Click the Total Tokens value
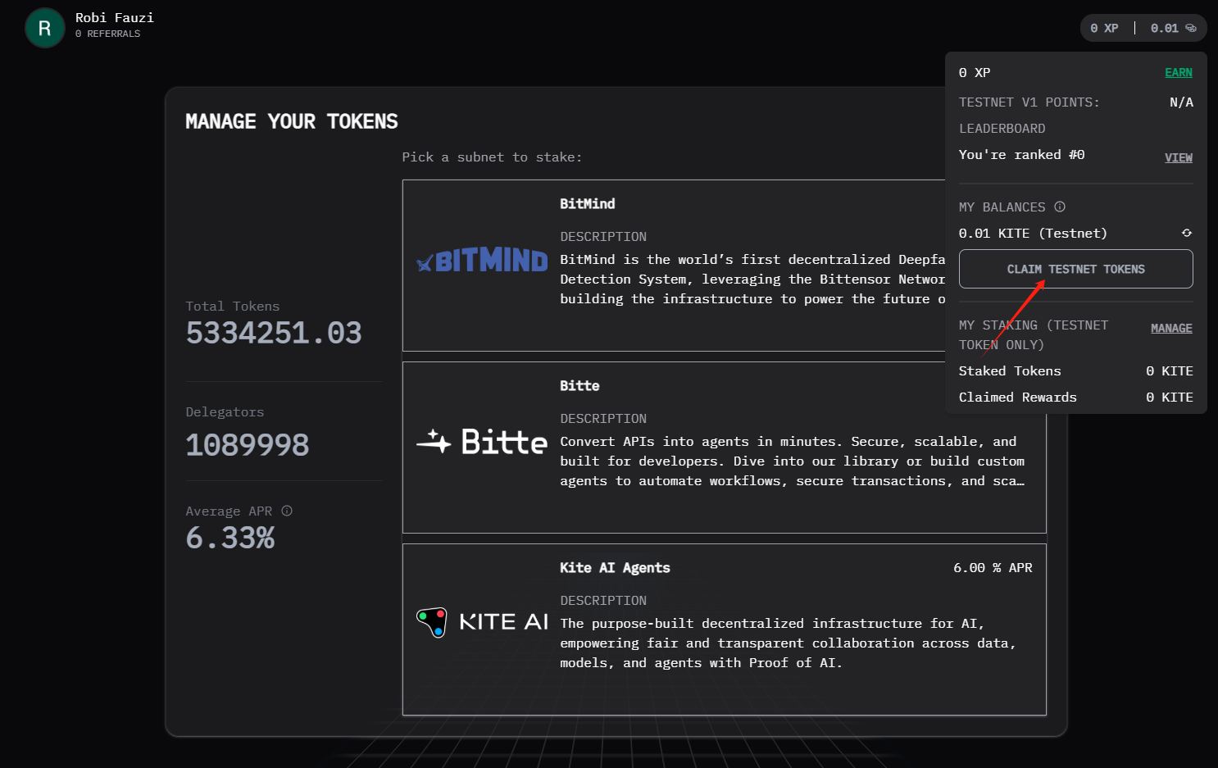Image resolution: width=1218 pixels, height=768 pixels. coord(273,333)
